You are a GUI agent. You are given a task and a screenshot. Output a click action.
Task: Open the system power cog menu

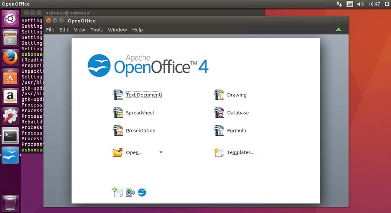click(x=387, y=4)
